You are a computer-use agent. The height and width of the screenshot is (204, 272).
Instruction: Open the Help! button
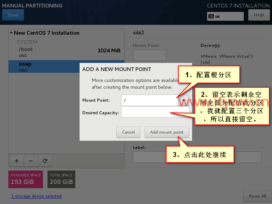tap(259, 15)
